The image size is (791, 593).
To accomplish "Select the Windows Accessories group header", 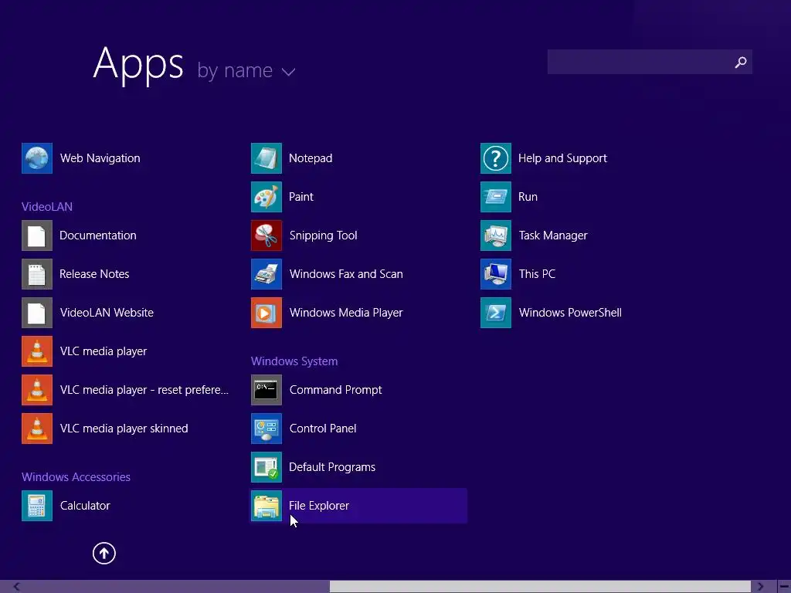I will [x=76, y=477].
